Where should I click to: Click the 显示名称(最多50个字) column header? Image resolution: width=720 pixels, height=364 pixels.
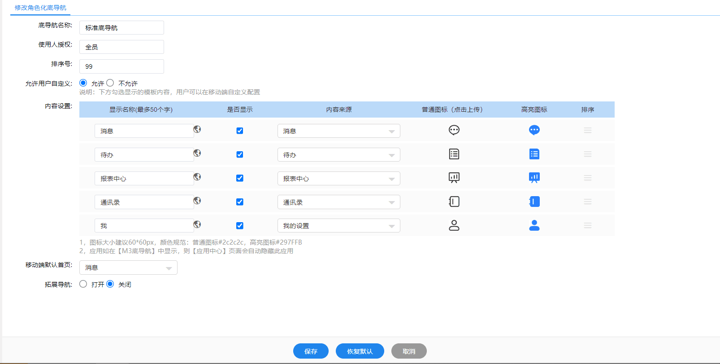(x=141, y=110)
